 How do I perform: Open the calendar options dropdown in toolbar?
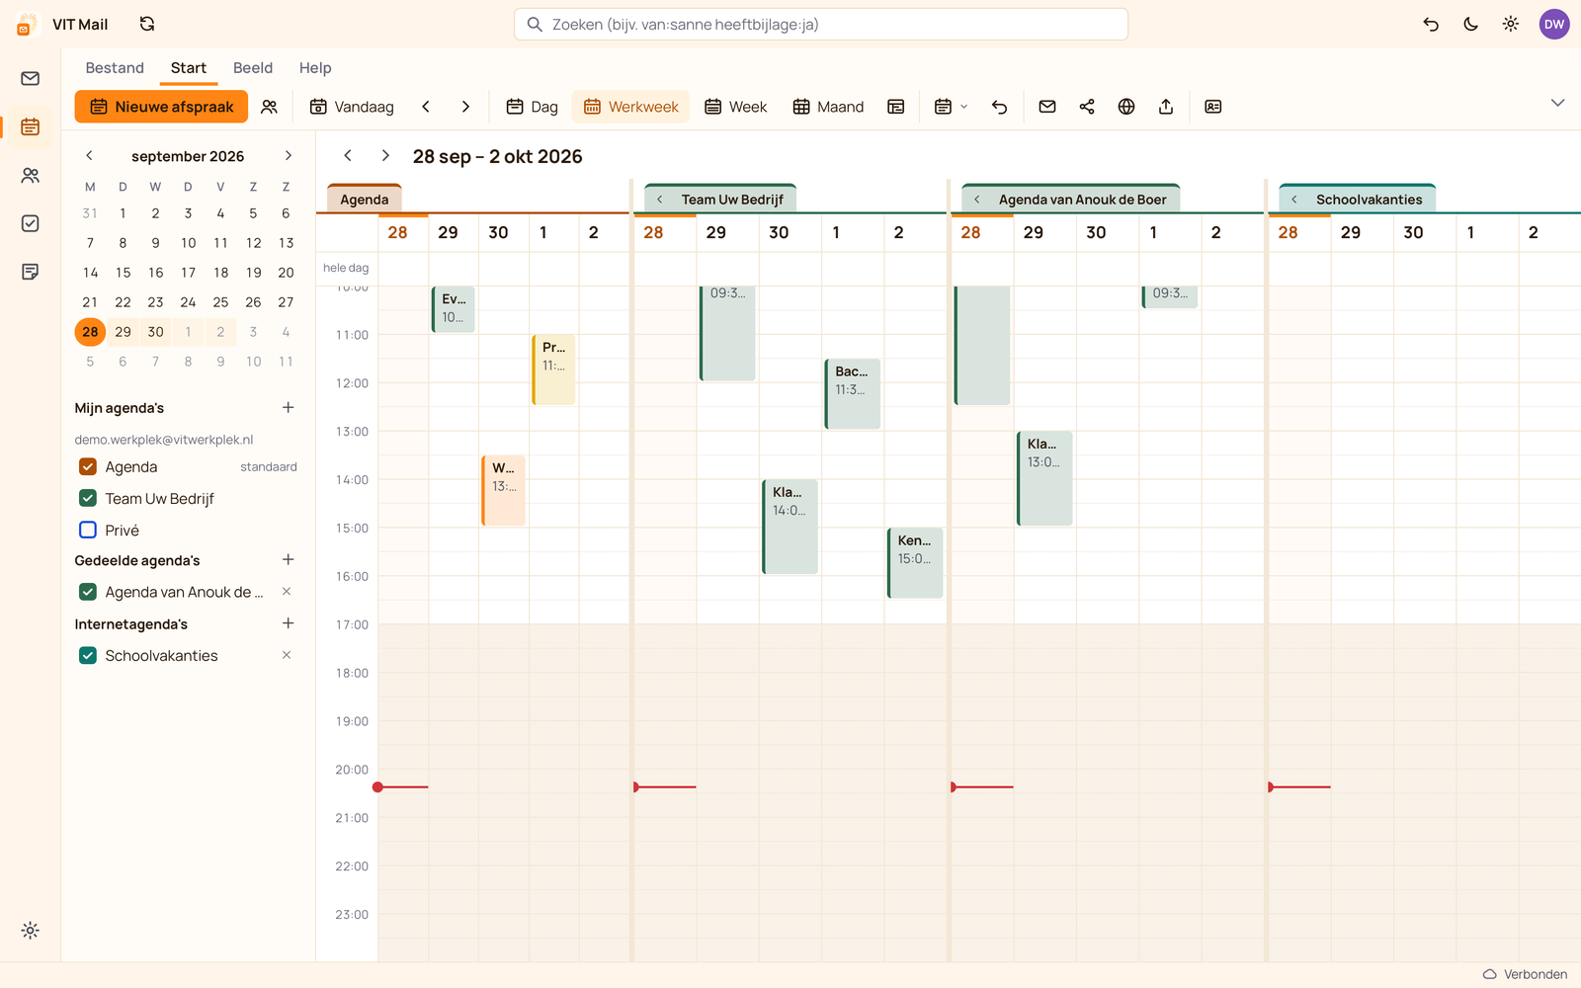[x=951, y=107]
